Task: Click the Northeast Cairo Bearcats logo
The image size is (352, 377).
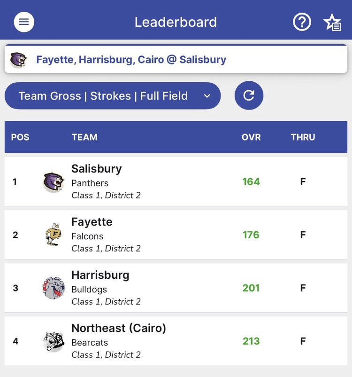Action: click(53, 341)
